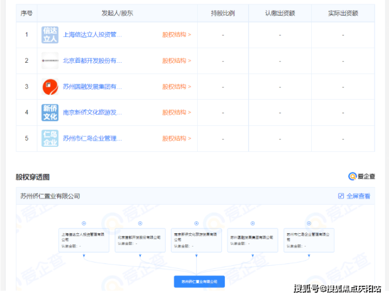Open the 南京新侨文化旅游发 company link
This screenshot has width=389, height=297.
coord(93,112)
